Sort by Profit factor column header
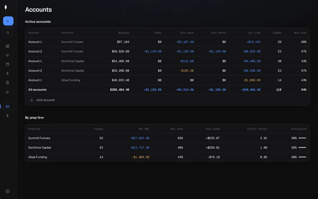The width and height of the screenshot is (318, 199). [x=257, y=129]
